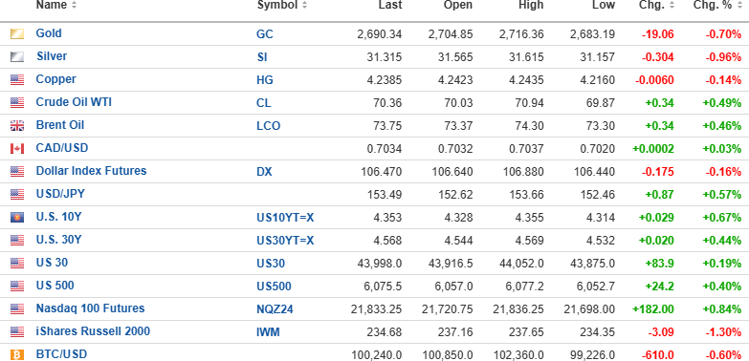The image size is (749, 361).
Task: Click the Canadian flag beside CAD/USD
Action: 16,149
